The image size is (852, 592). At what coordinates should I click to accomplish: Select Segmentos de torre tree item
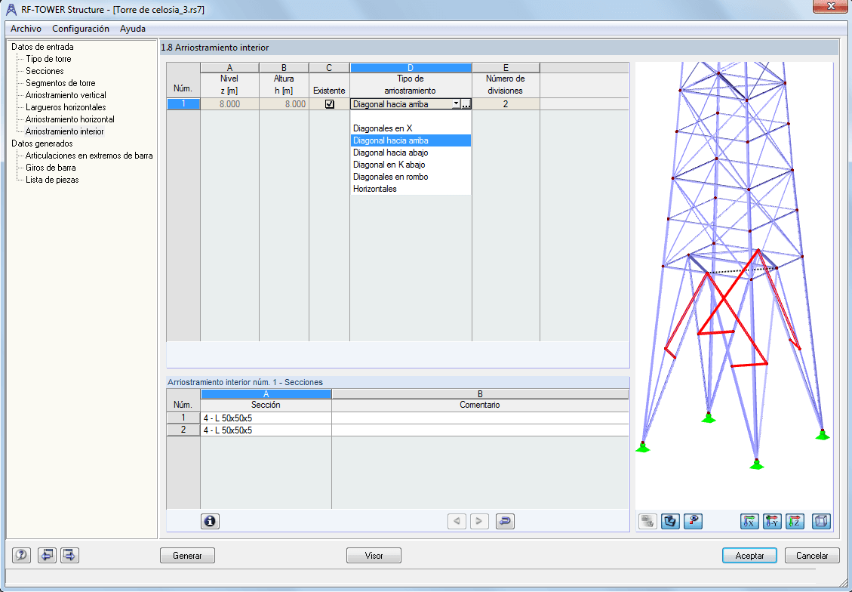(x=60, y=83)
